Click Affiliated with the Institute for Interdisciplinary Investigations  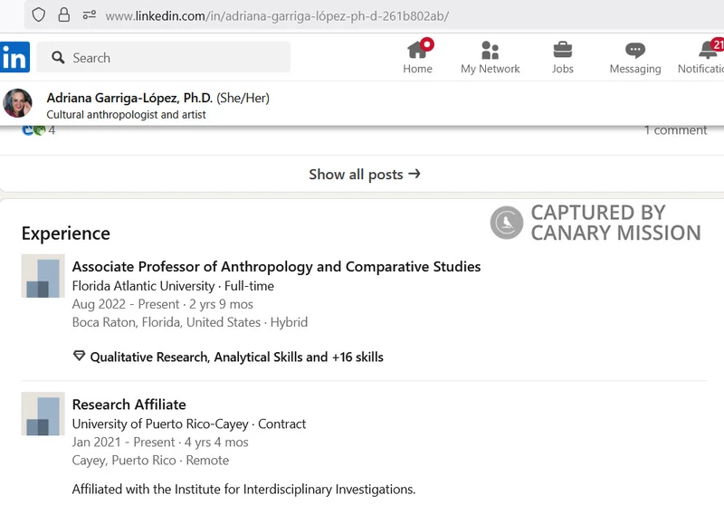[243, 489]
